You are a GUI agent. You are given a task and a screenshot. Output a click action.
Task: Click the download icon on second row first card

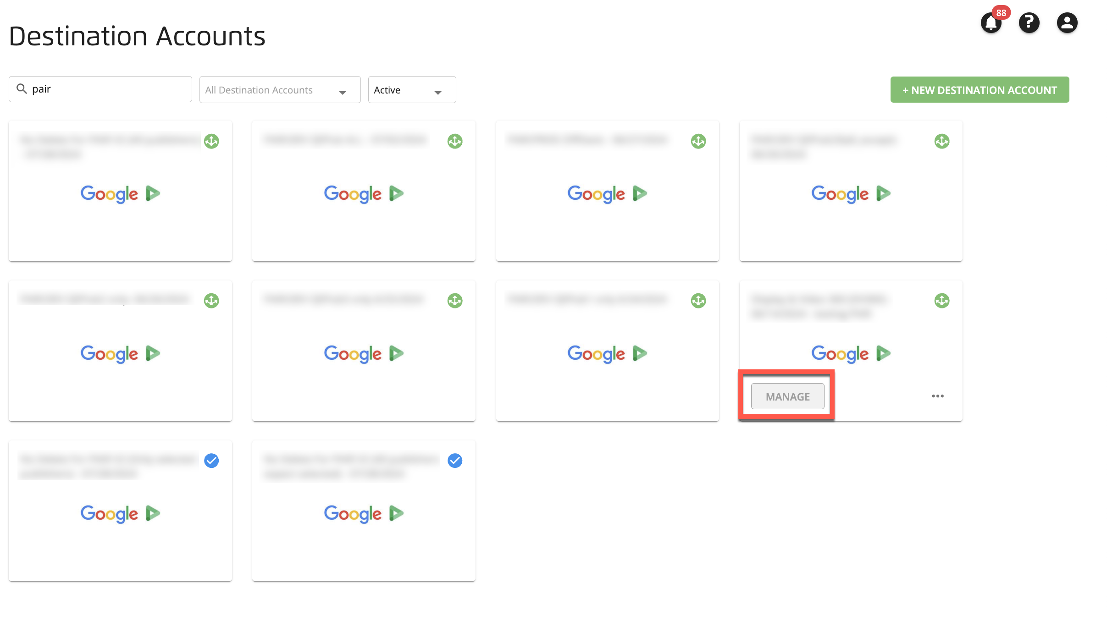click(210, 301)
